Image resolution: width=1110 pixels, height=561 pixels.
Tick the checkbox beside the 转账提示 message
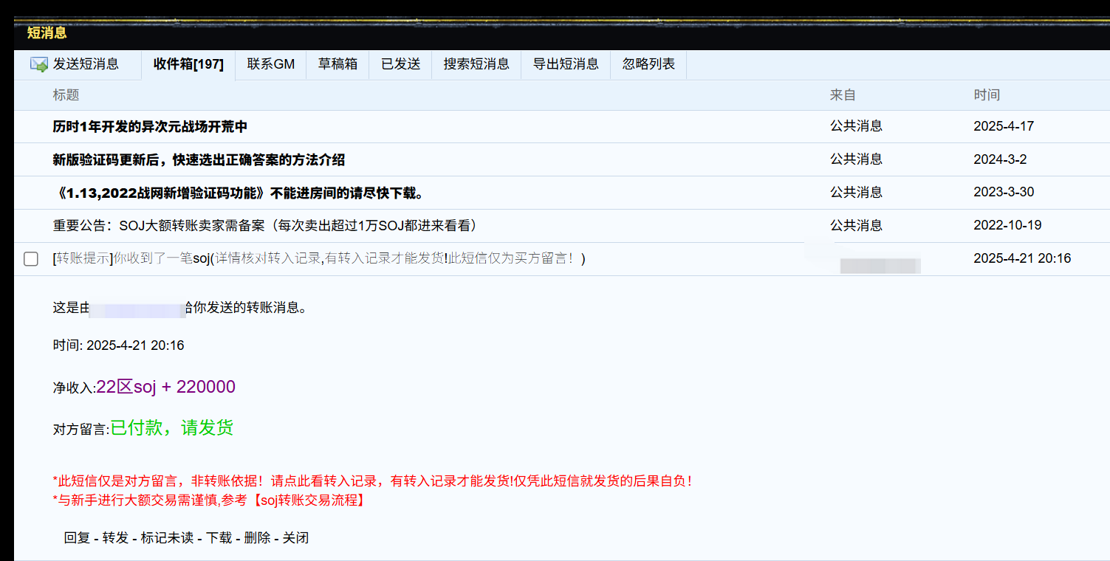click(x=31, y=259)
